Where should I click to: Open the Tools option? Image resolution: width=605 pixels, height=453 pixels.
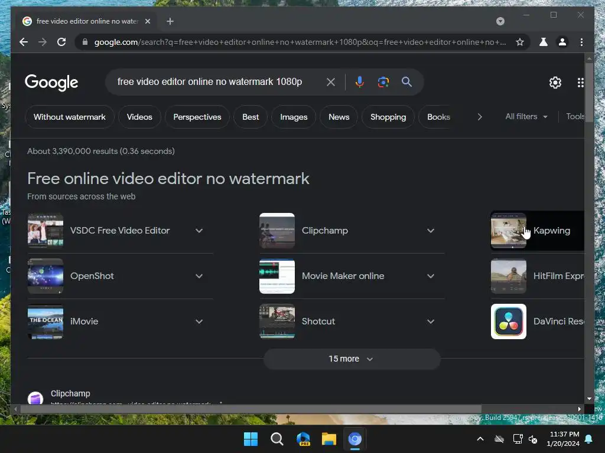click(575, 116)
